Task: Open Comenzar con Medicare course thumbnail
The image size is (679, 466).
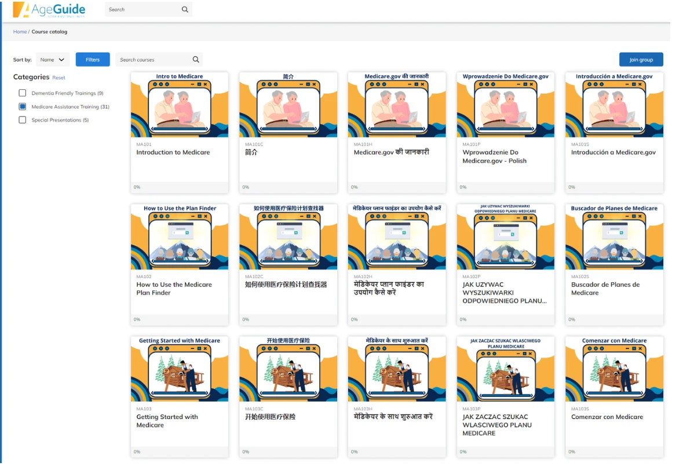Action: tap(614, 369)
